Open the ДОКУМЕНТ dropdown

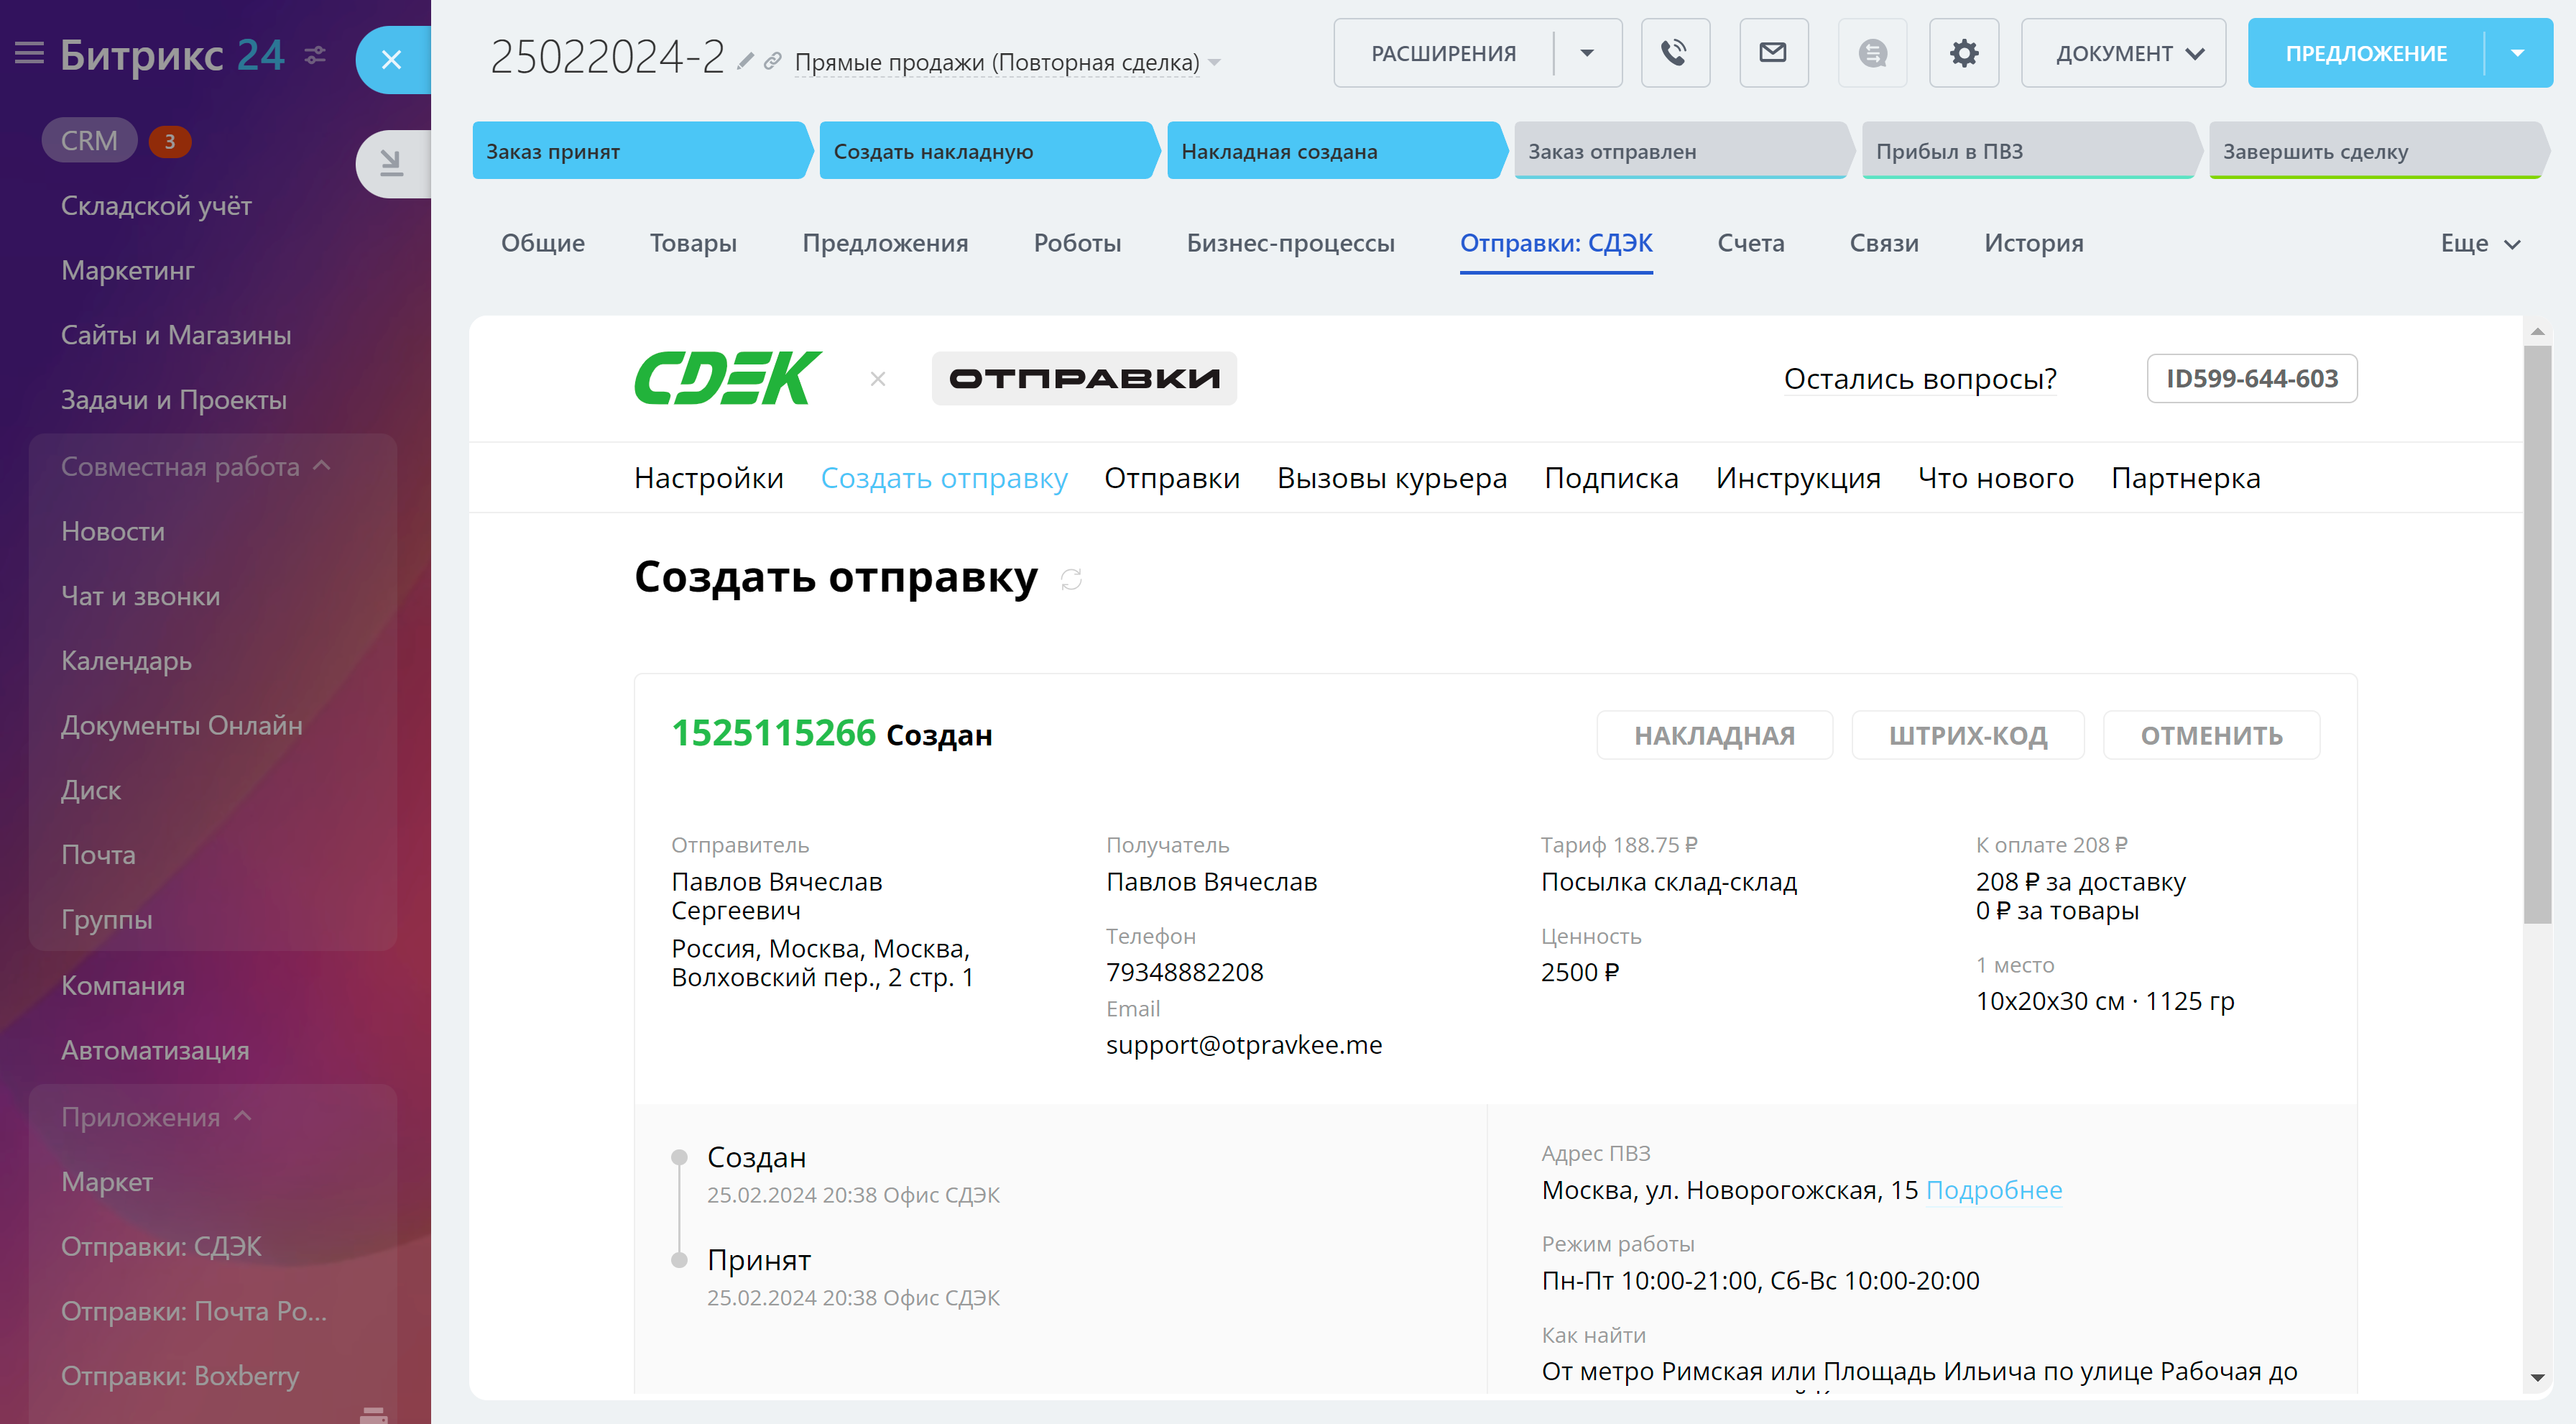coord(2123,53)
